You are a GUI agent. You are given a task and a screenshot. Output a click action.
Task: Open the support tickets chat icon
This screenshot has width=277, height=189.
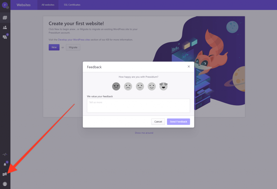point(5,37)
